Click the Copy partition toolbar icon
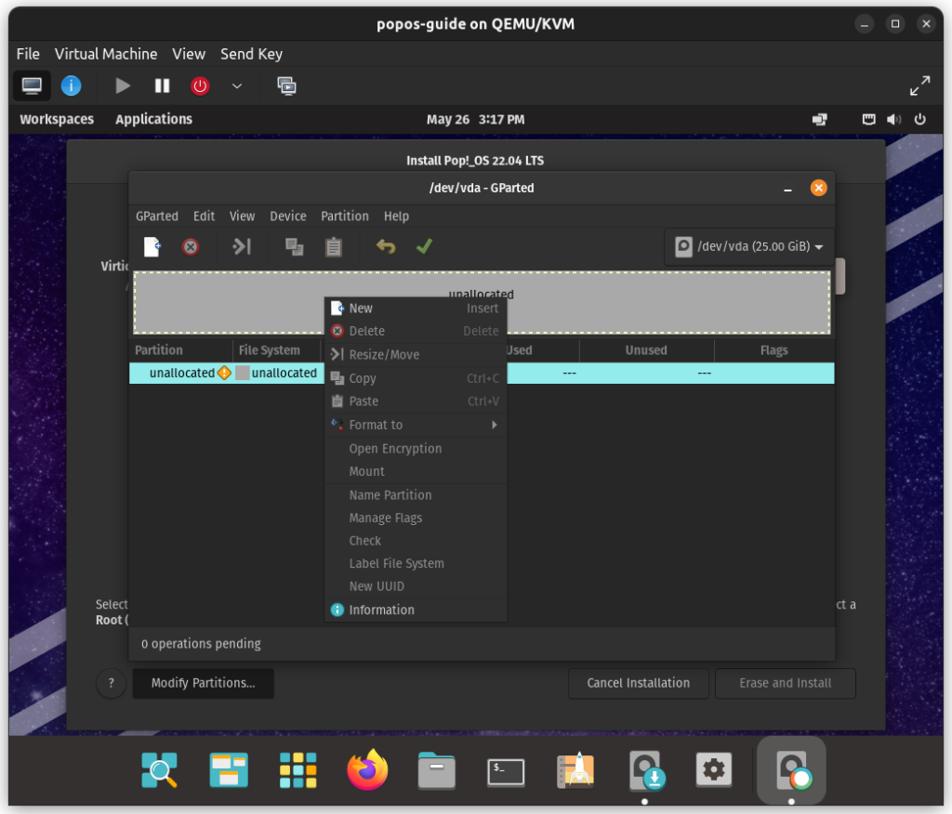952x814 pixels. [x=295, y=247]
